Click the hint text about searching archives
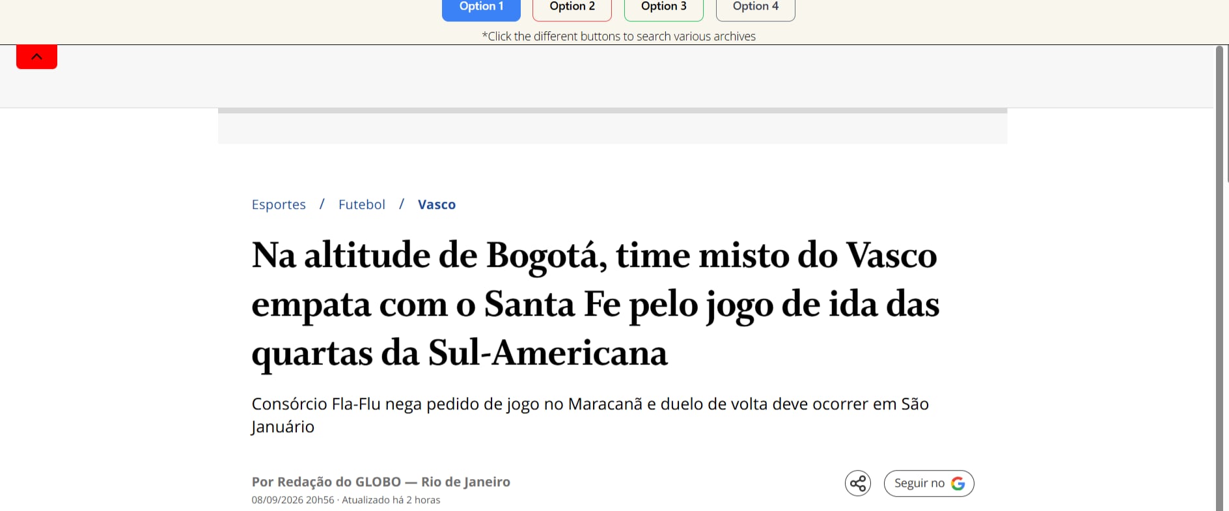Image resolution: width=1229 pixels, height=511 pixels. tap(618, 36)
